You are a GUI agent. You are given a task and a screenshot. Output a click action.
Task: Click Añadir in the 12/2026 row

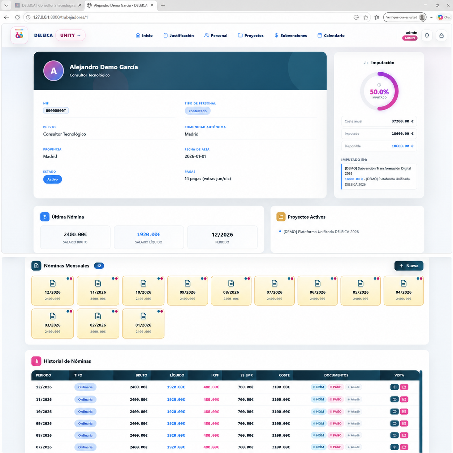point(354,387)
